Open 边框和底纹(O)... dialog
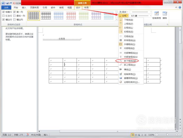183x138 pixels. 131,82
